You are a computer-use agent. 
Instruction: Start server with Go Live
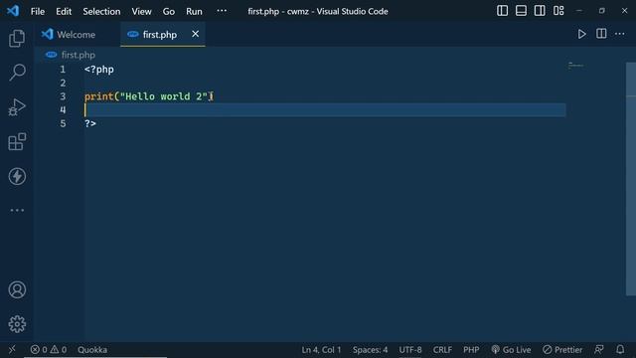click(x=511, y=349)
